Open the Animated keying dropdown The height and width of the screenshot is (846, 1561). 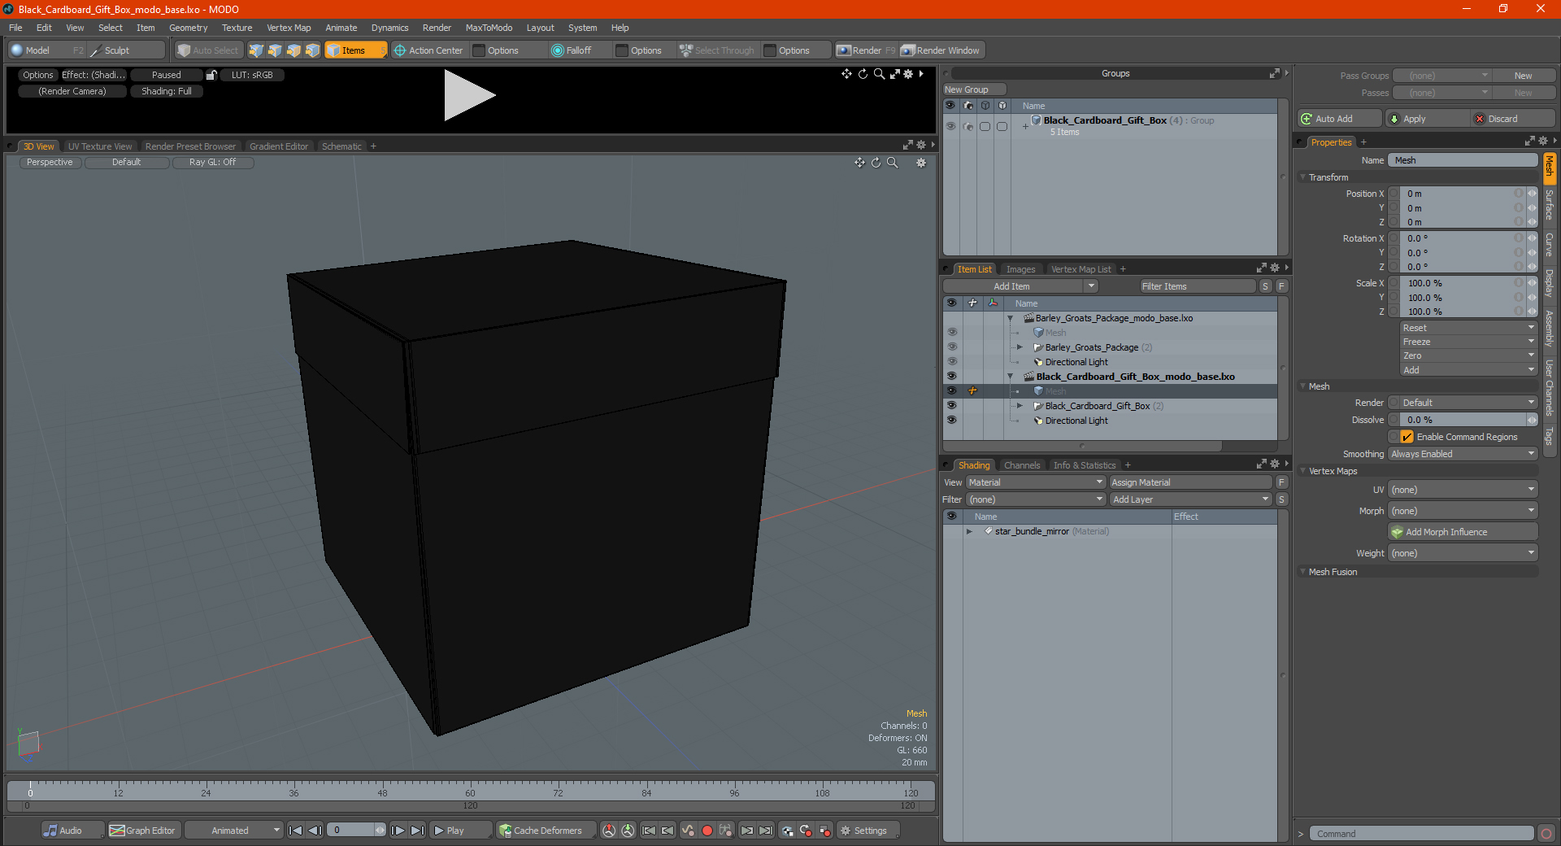pyautogui.click(x=234, y=831)
